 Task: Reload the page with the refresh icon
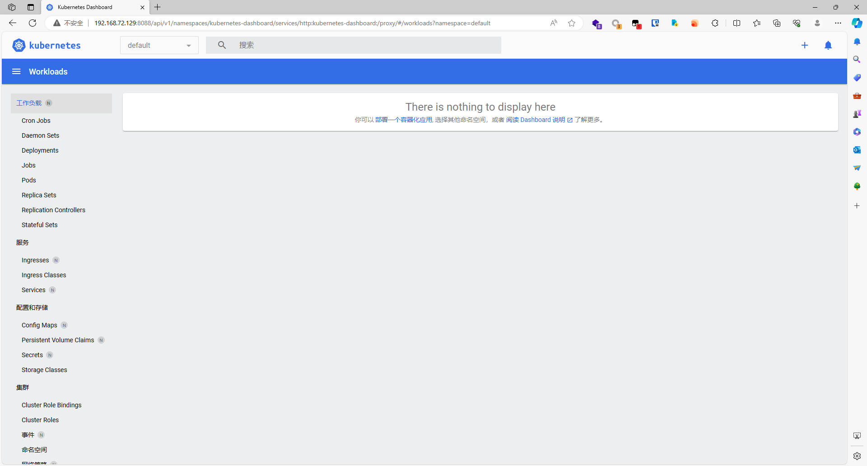tap(33, 23)
